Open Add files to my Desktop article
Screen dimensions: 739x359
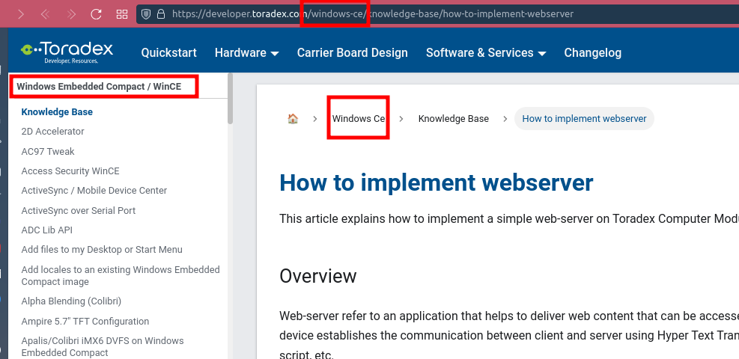tap(102, 250)
